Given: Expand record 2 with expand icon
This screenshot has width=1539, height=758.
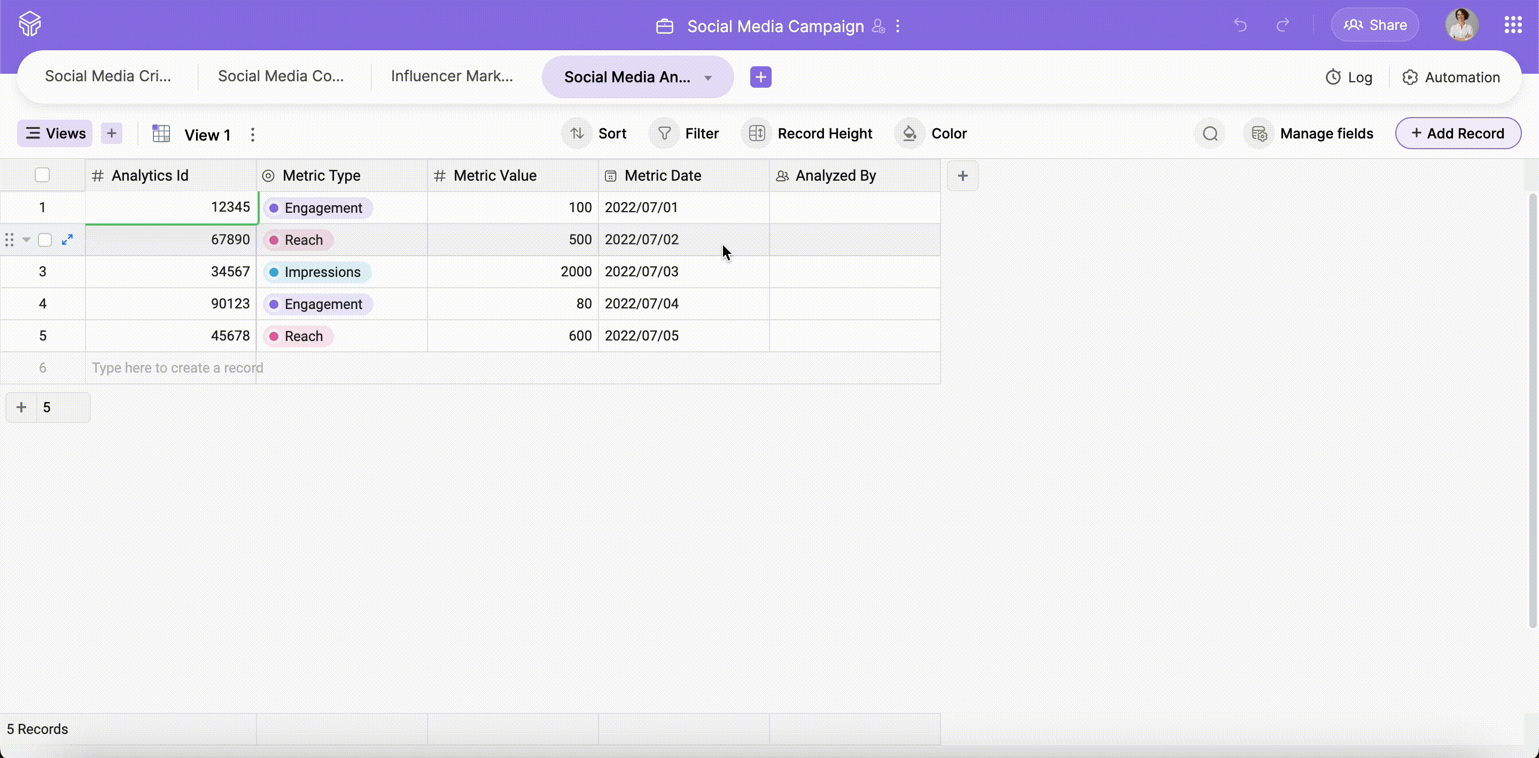Looking at the screenshot, I should [x=67, y=239].
